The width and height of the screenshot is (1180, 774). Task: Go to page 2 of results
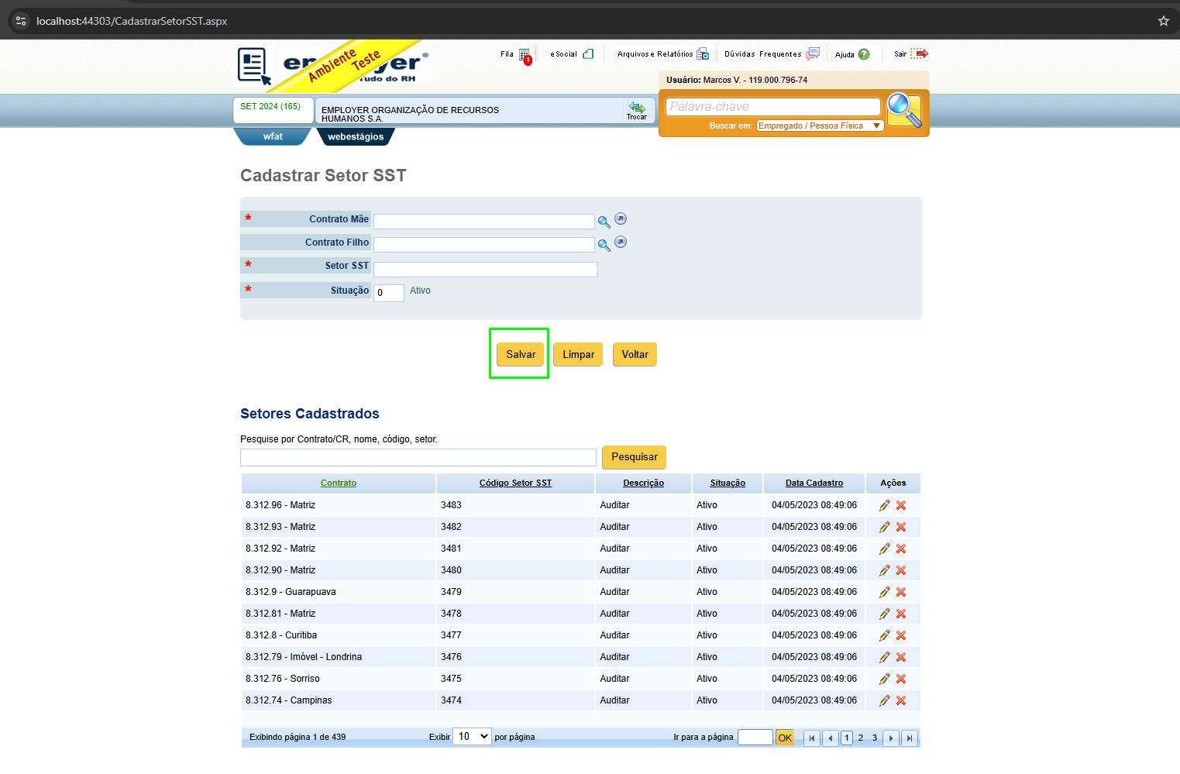pyautogui.click(x=861, y=738)
